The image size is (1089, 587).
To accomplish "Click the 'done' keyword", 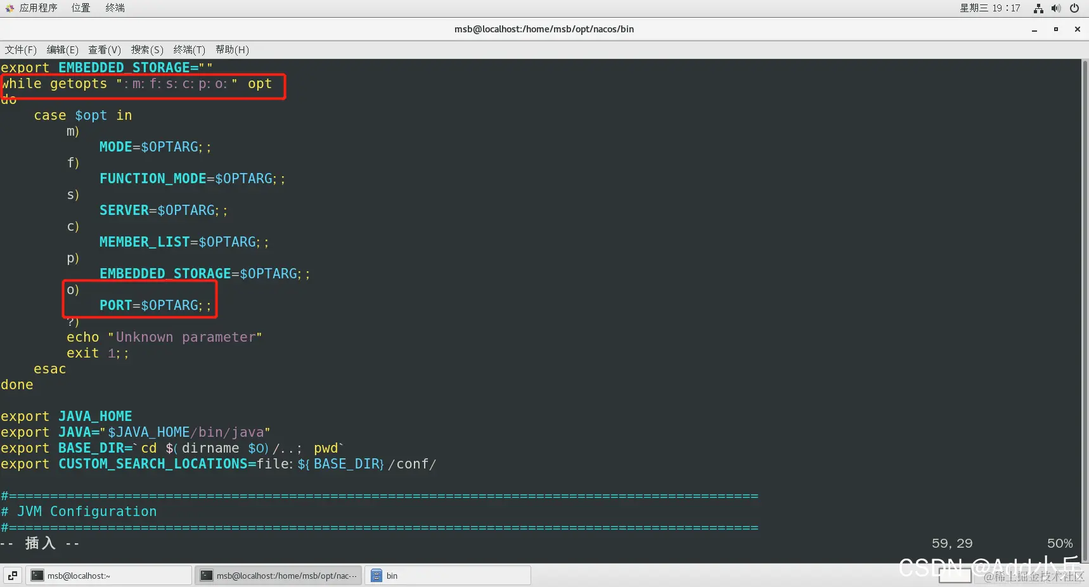I will 17,385.
